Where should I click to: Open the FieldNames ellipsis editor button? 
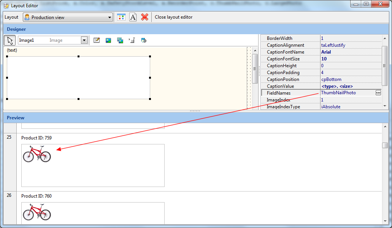[x=378, y=93]
